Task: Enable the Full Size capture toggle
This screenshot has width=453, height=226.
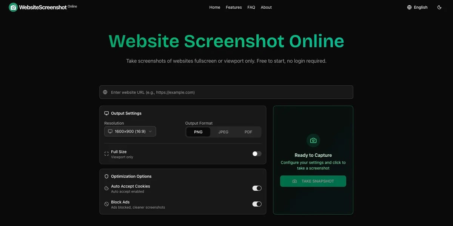Action: coord(257,154)
